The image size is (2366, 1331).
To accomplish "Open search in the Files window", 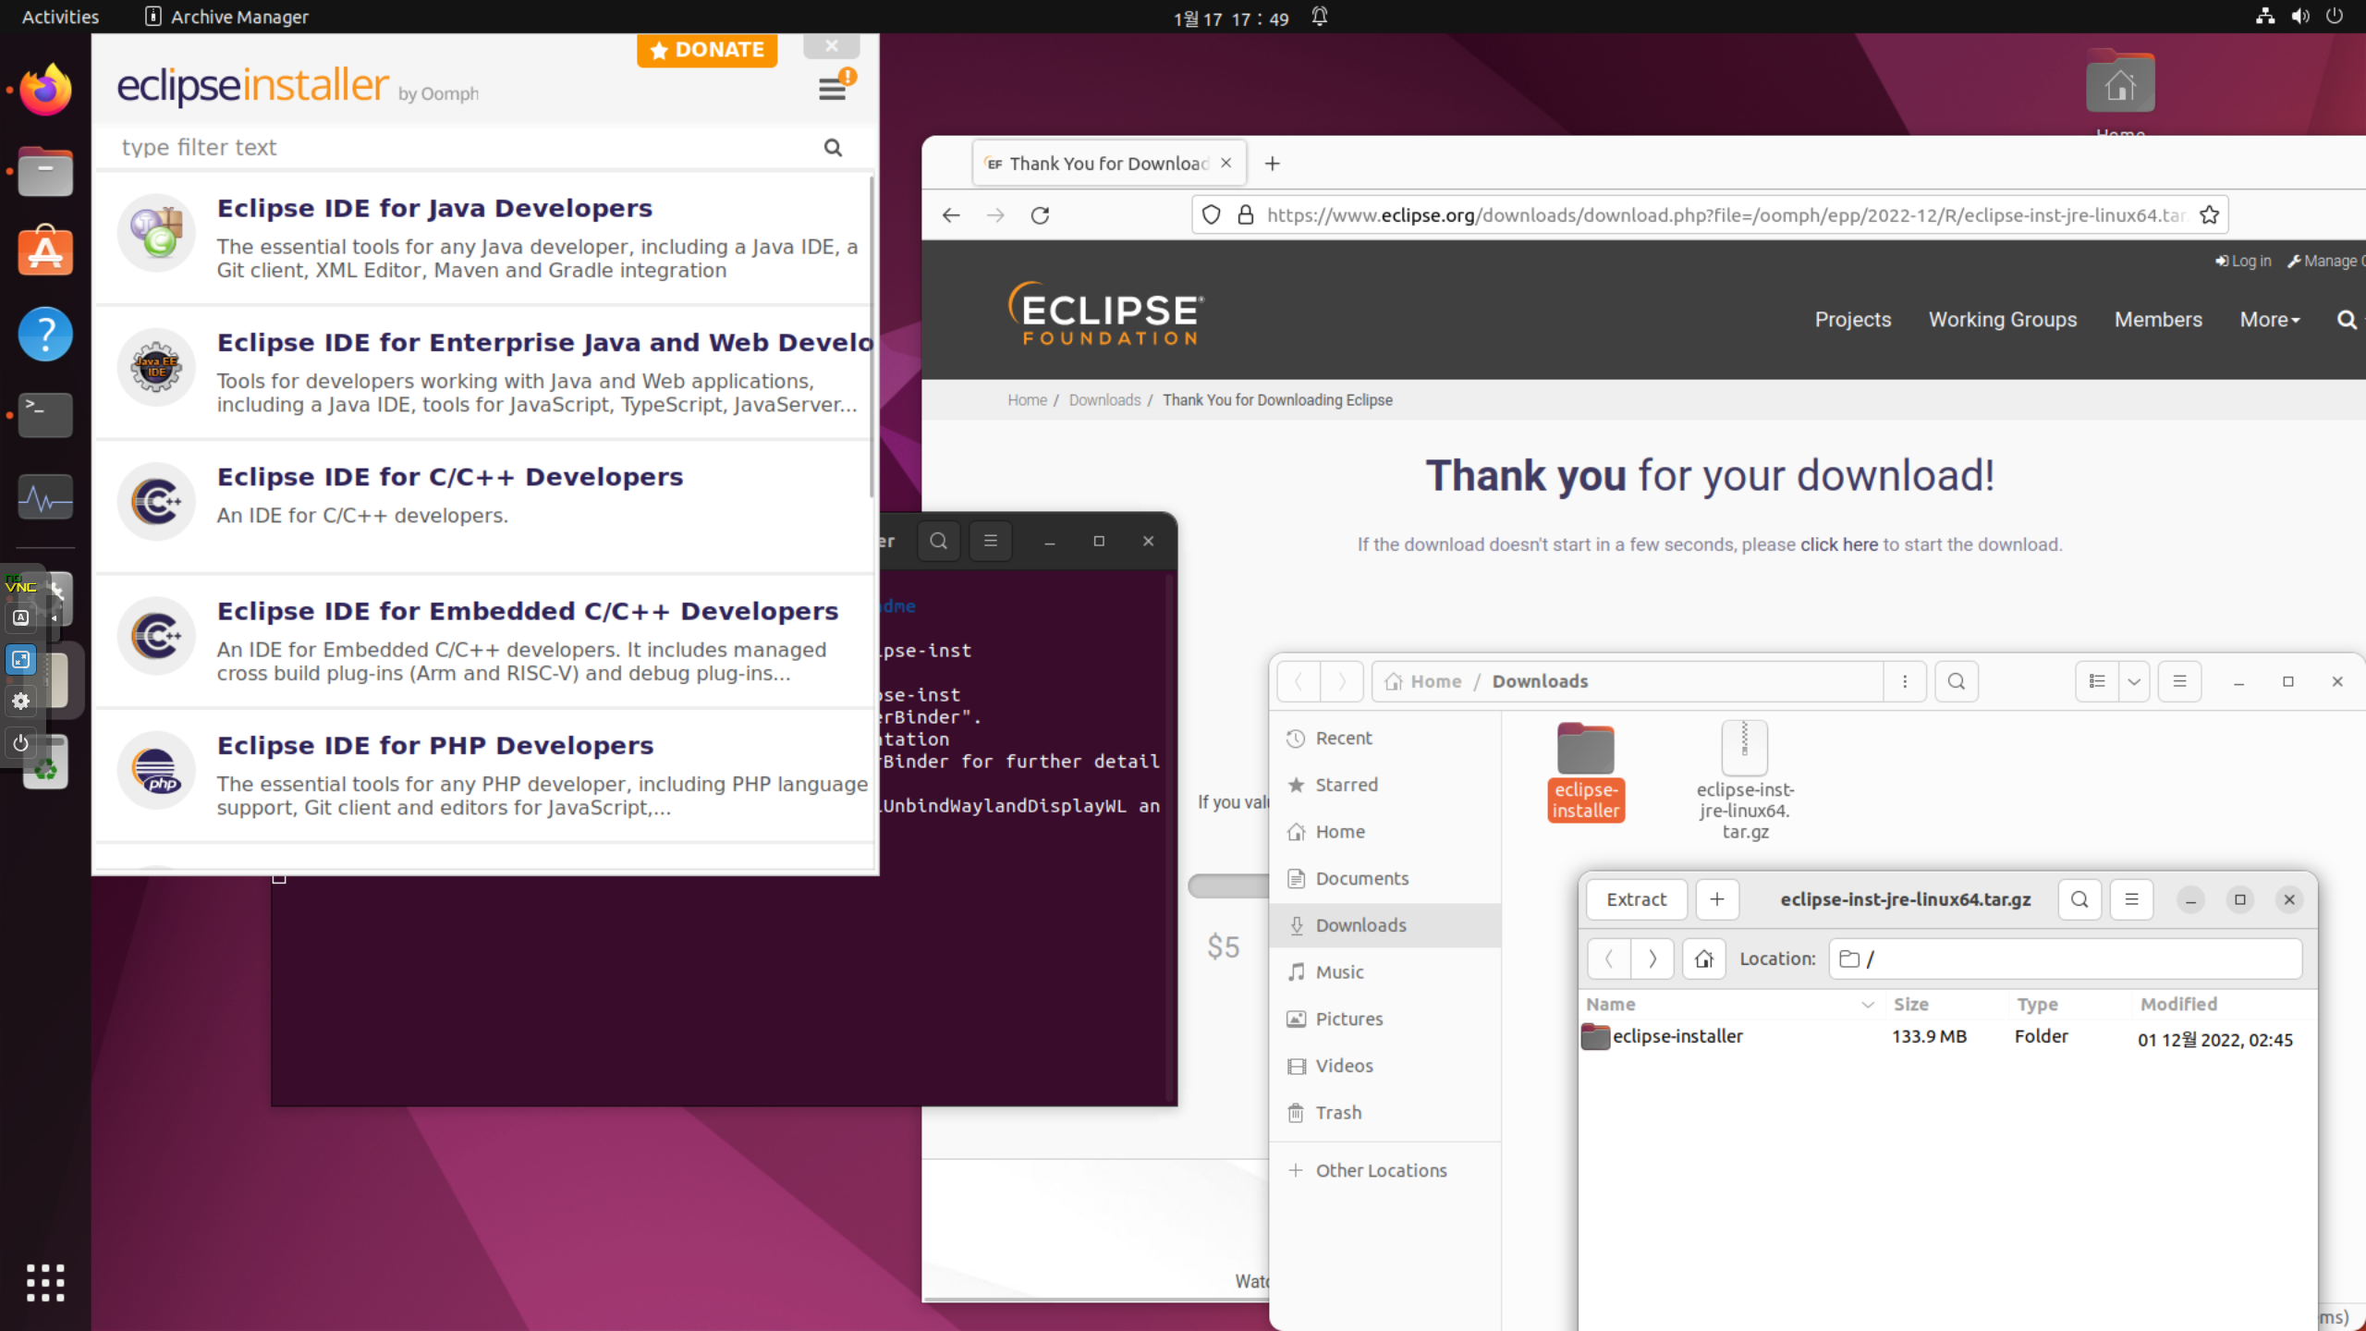I will [x=1957, y=682].
